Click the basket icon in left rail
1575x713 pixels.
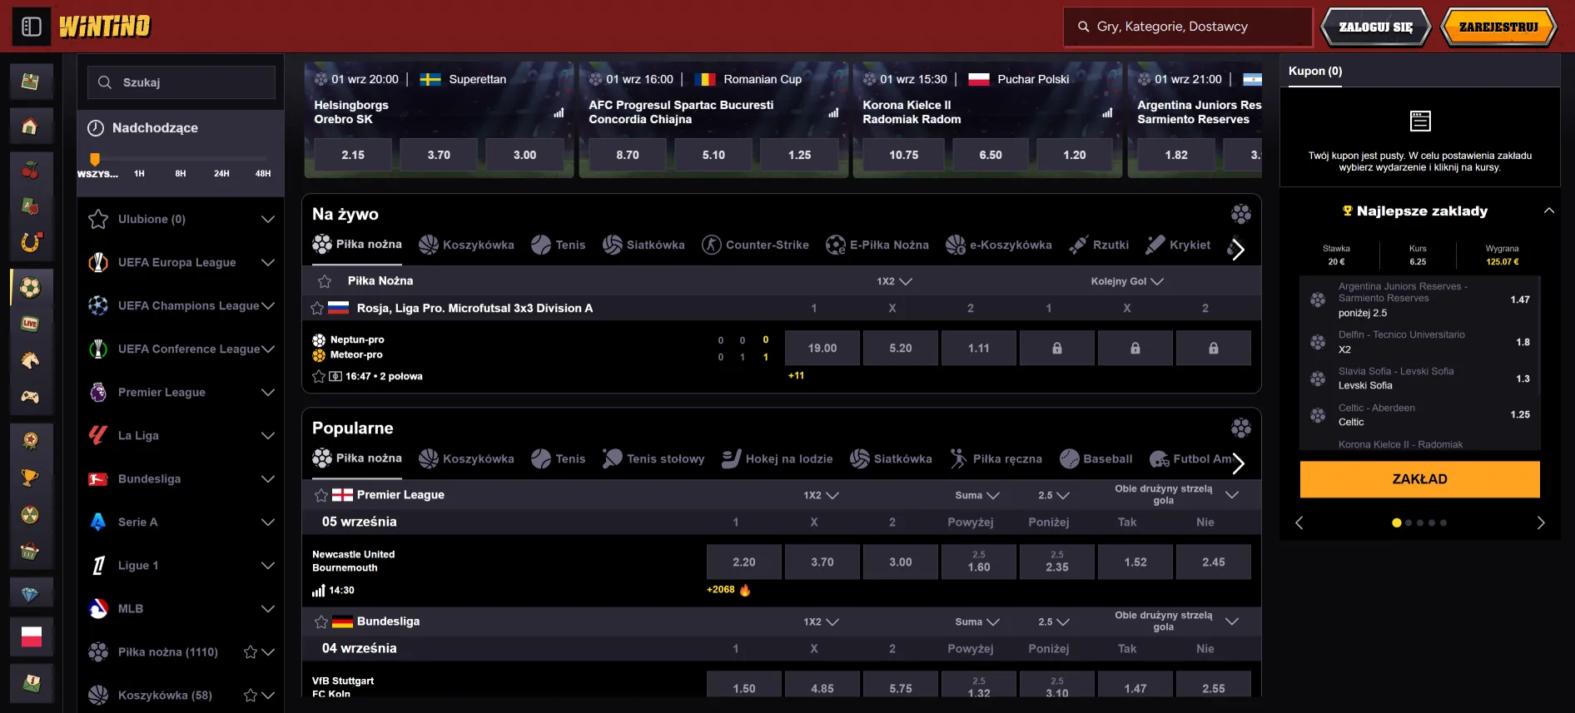(31, 551)
